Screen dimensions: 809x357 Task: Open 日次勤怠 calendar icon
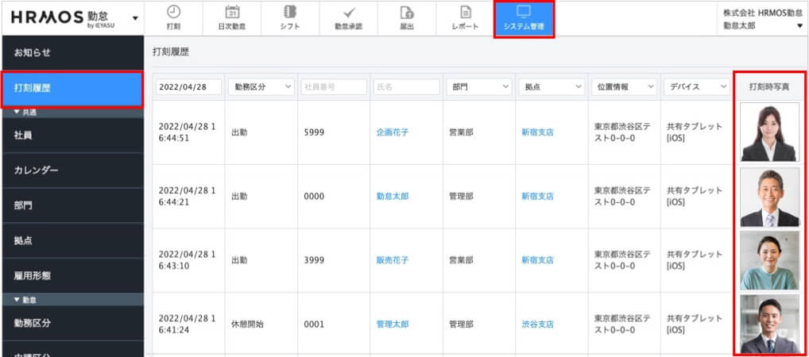pyautogui.click(x=233, y=12)
